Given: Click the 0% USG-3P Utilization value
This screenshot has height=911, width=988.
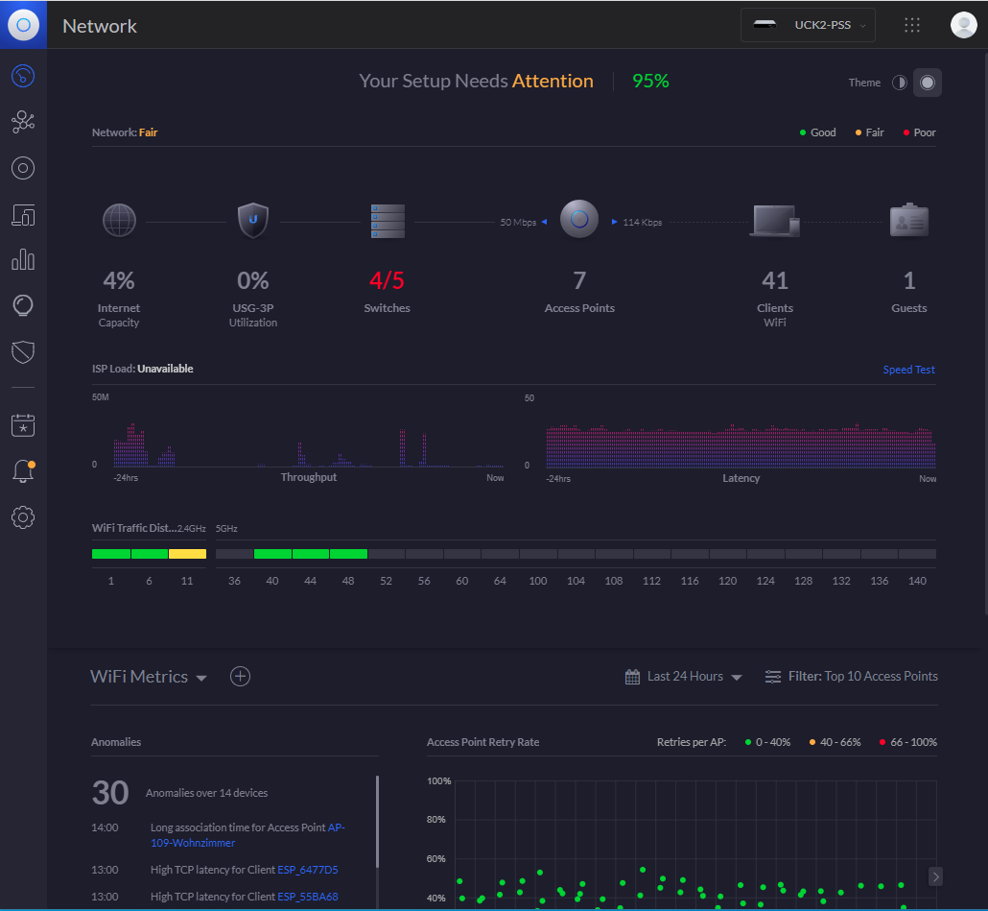Looking at the screenshot, I should point(253,280).
